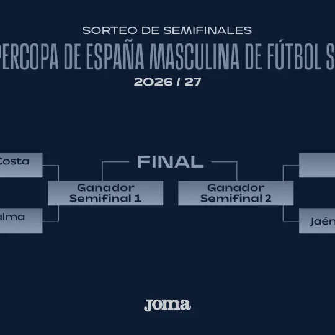Click the team box ending in alma
This screenshot has width=335, height=335.
(x=21, y=221)
